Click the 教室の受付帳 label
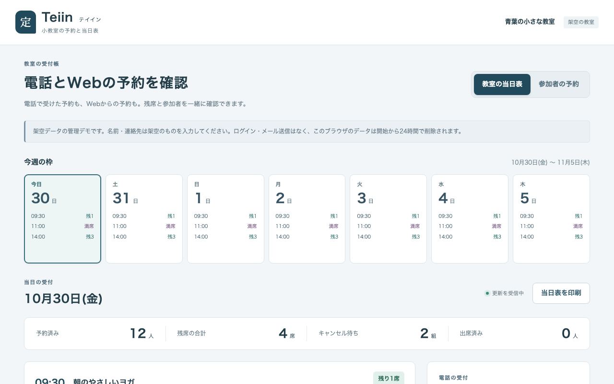The width and height of the screenshot is (614, 384). pos(41,64)
